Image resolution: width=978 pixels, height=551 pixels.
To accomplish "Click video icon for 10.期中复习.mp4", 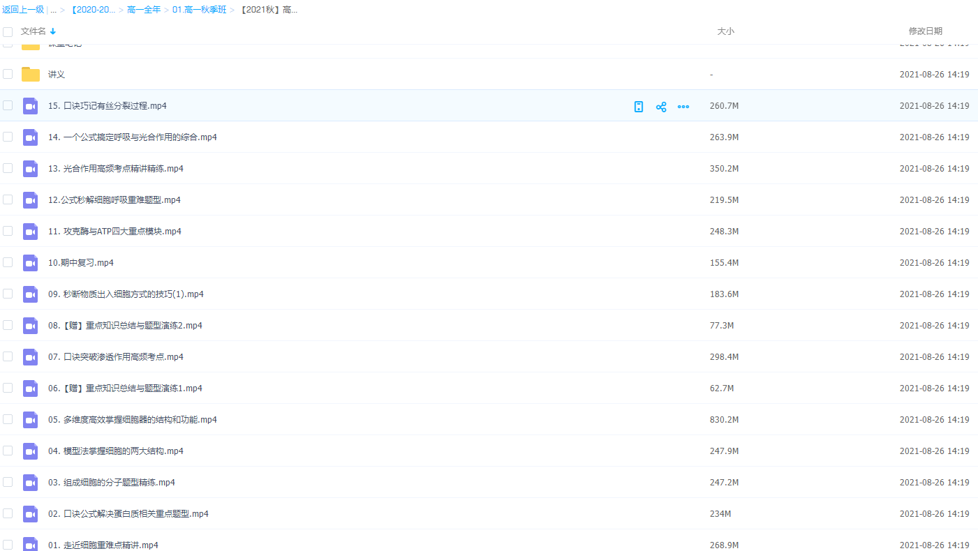I will pyautogui.click(x=30, y=263).
